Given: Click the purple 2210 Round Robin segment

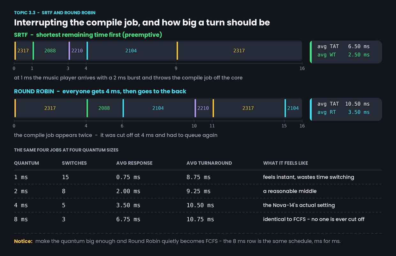Looking at the screenshot, I should pos(203,108).
